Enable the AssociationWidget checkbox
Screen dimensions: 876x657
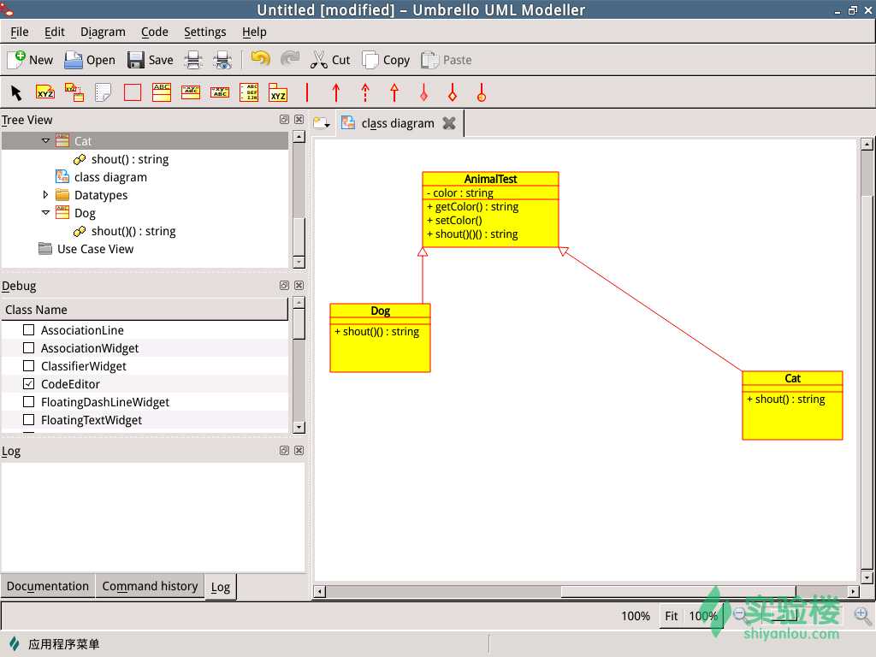coord(28,347)
